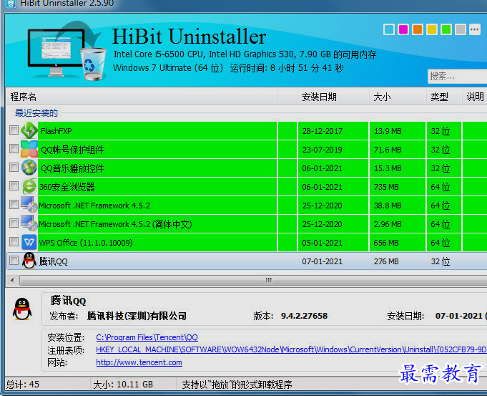The image size is (487, 396).
Task: Click the 总计: 45 status bar entry
Action: coord(23,384)
